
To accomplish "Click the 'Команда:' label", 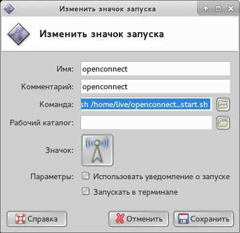I will pos(57,105).
